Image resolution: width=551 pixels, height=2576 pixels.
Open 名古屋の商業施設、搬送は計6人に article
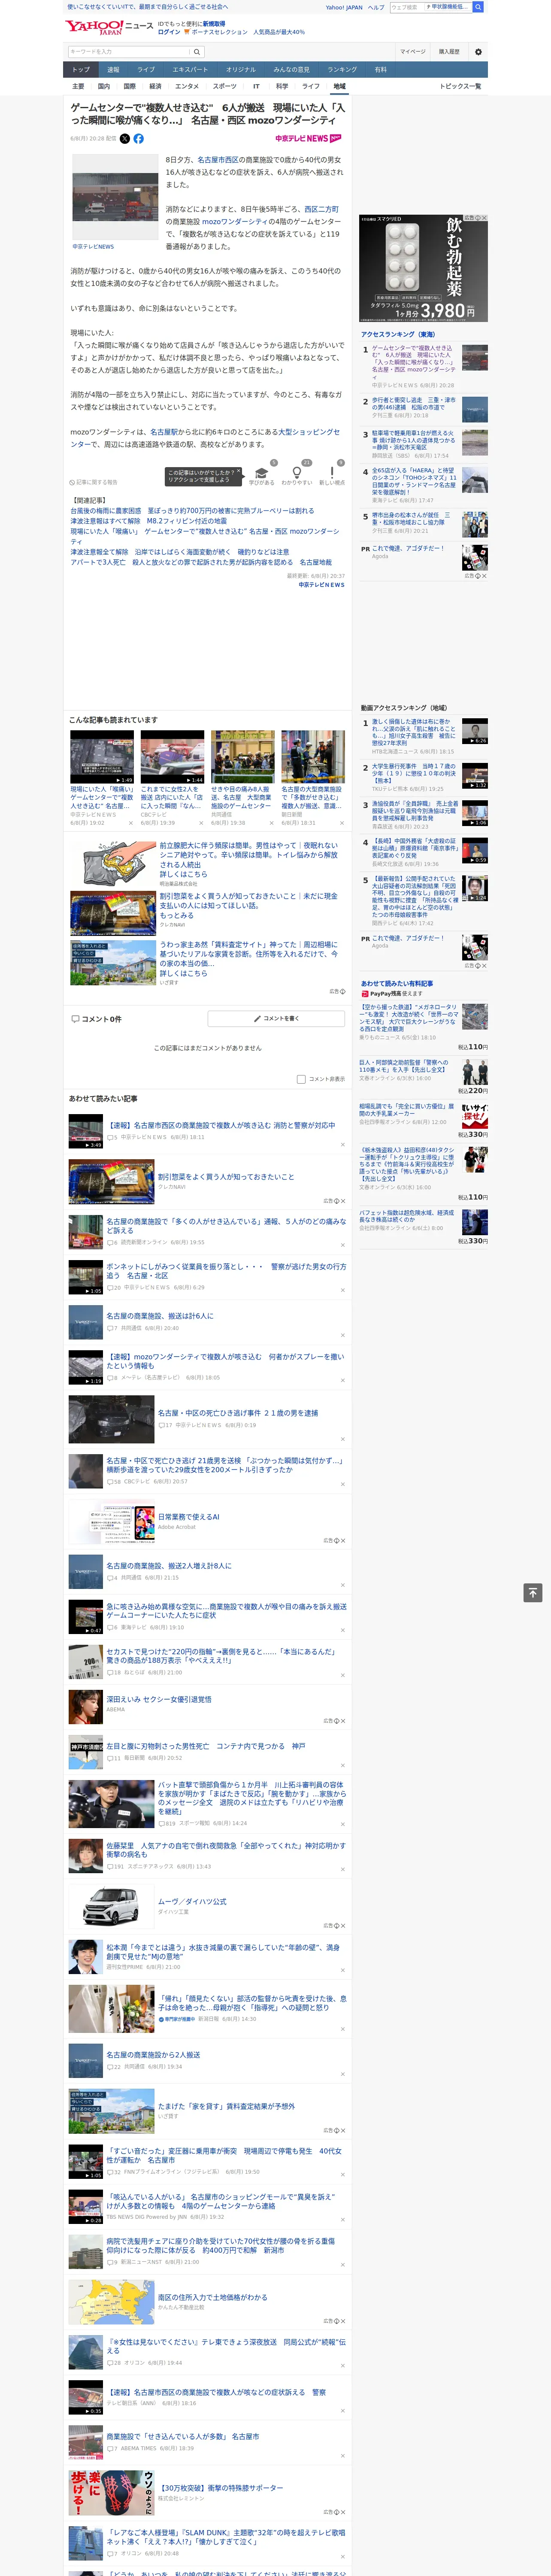(x=160, y=1316)
